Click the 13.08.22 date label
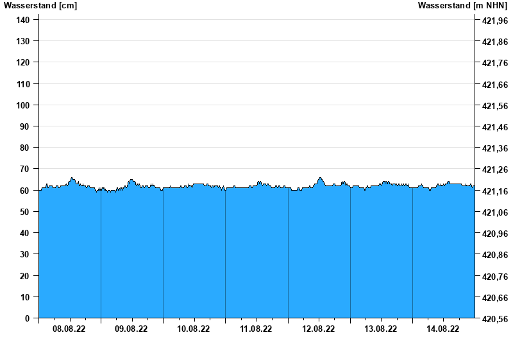The height and width of the screenshot is (353, 513). [x=381, y=329]
